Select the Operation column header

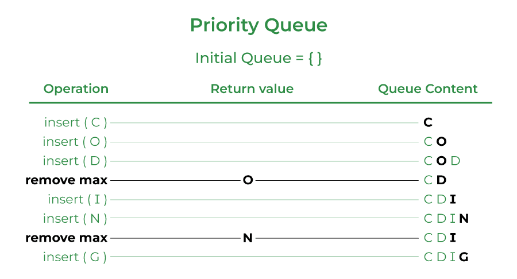coord(76,89)
